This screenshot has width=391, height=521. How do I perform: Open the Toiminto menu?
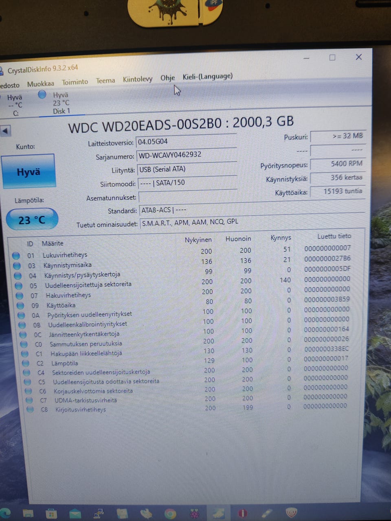click(75, 82)
